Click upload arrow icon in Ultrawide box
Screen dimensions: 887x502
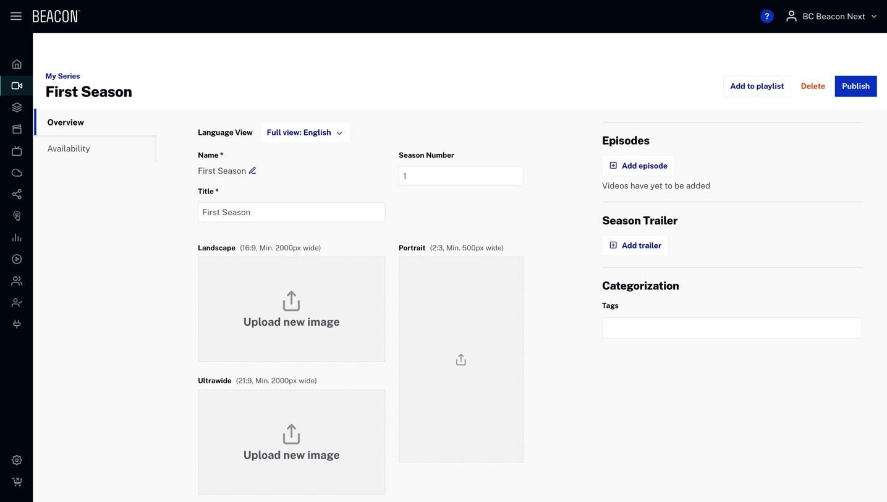coord(291,434)
